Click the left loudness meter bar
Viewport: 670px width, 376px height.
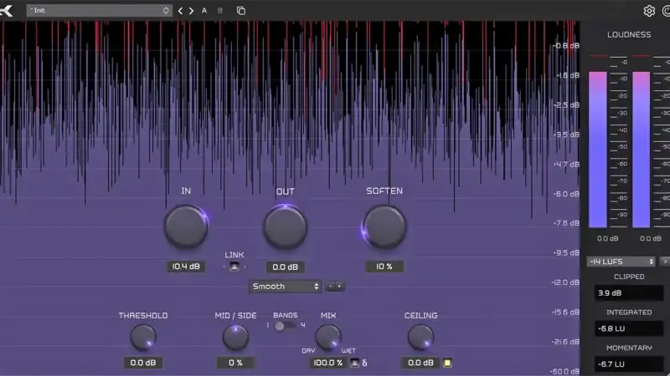[598, 150]
